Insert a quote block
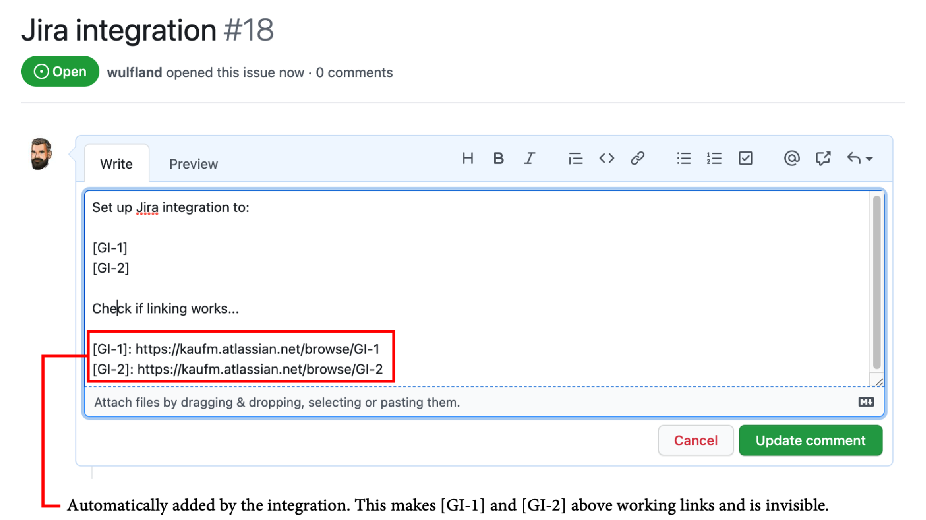The image size is (926, 520). pos(575,158)
